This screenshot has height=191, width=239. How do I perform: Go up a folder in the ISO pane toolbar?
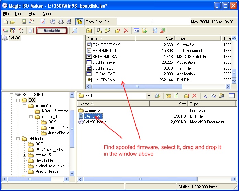coord(89,31)
